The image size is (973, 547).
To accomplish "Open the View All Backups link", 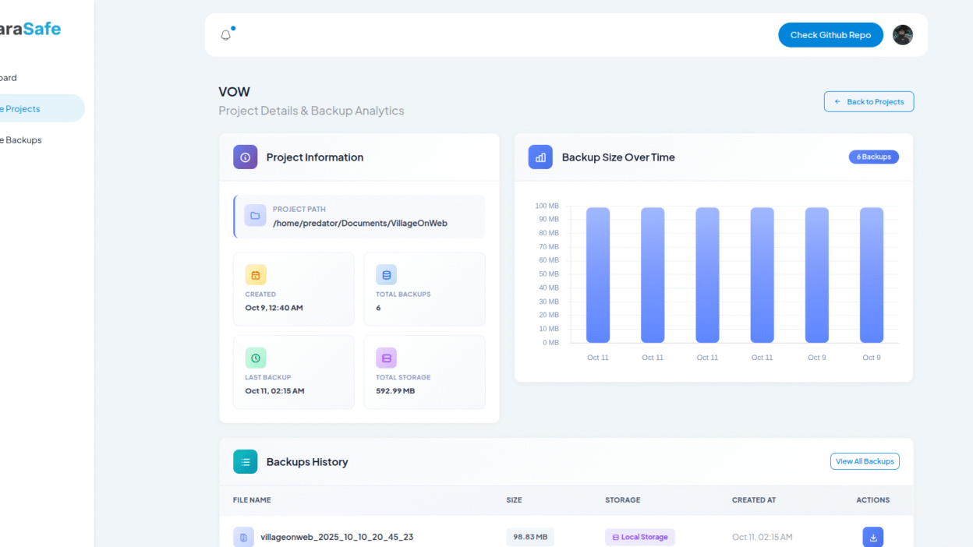I will click(864, 461).
